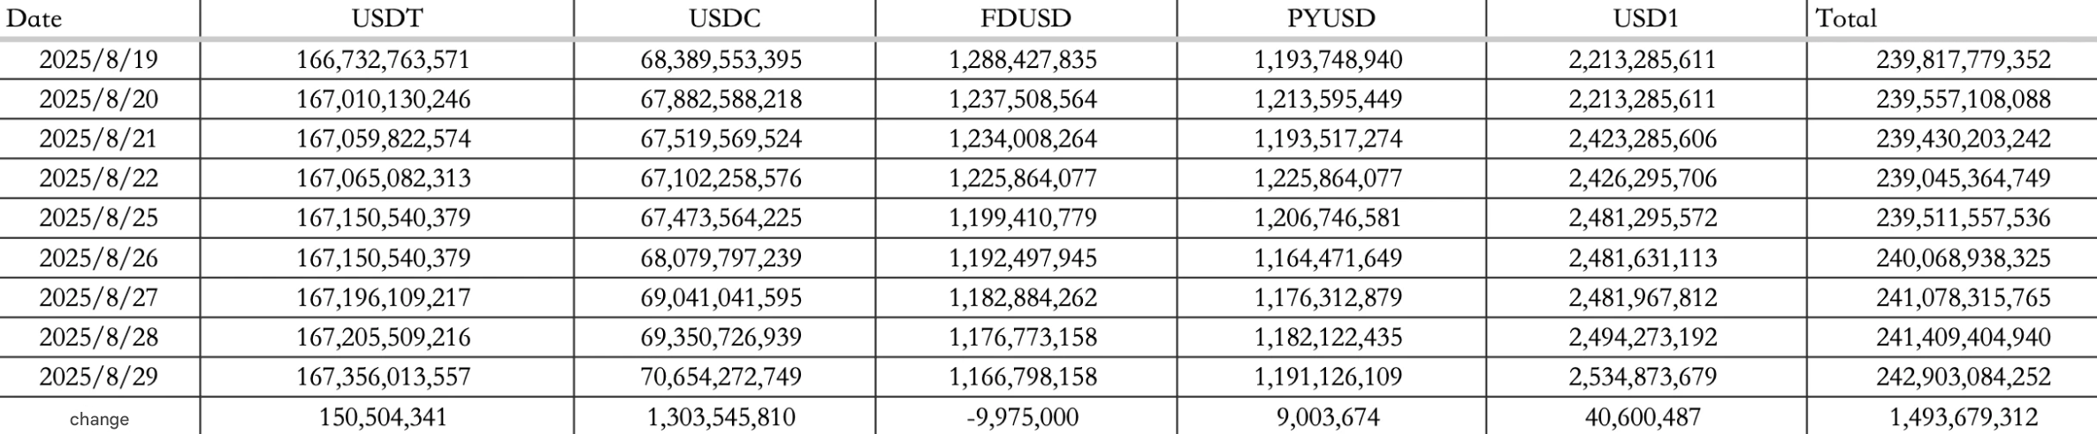Select the USD1 column header
The image size is (2097, 434).
coord(1645,19)
